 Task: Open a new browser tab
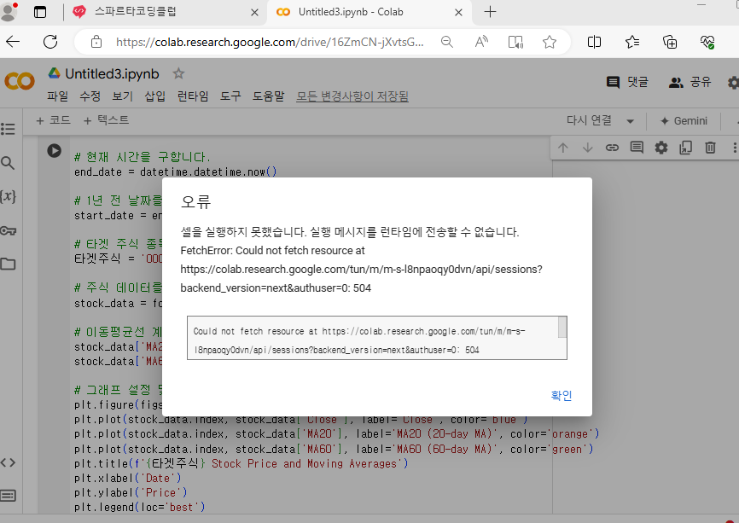490,12
